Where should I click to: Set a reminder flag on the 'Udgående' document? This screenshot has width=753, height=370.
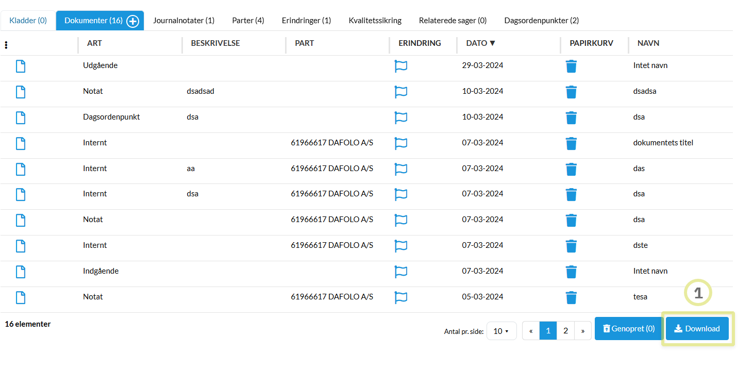pyautogui.click(x=401, y=66)
